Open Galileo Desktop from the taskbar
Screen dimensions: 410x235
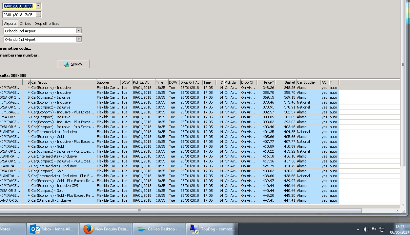click(x=159, y=229)
